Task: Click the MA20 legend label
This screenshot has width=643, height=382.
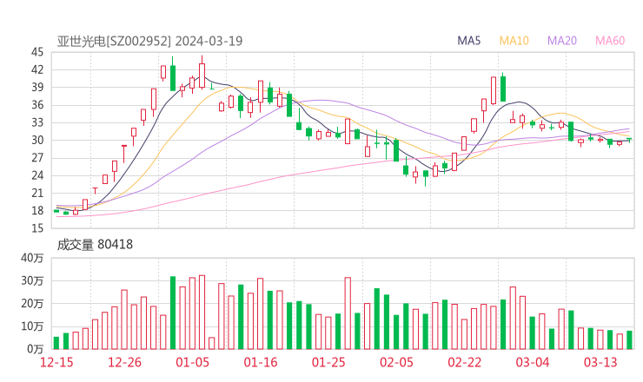Action: 562,41
